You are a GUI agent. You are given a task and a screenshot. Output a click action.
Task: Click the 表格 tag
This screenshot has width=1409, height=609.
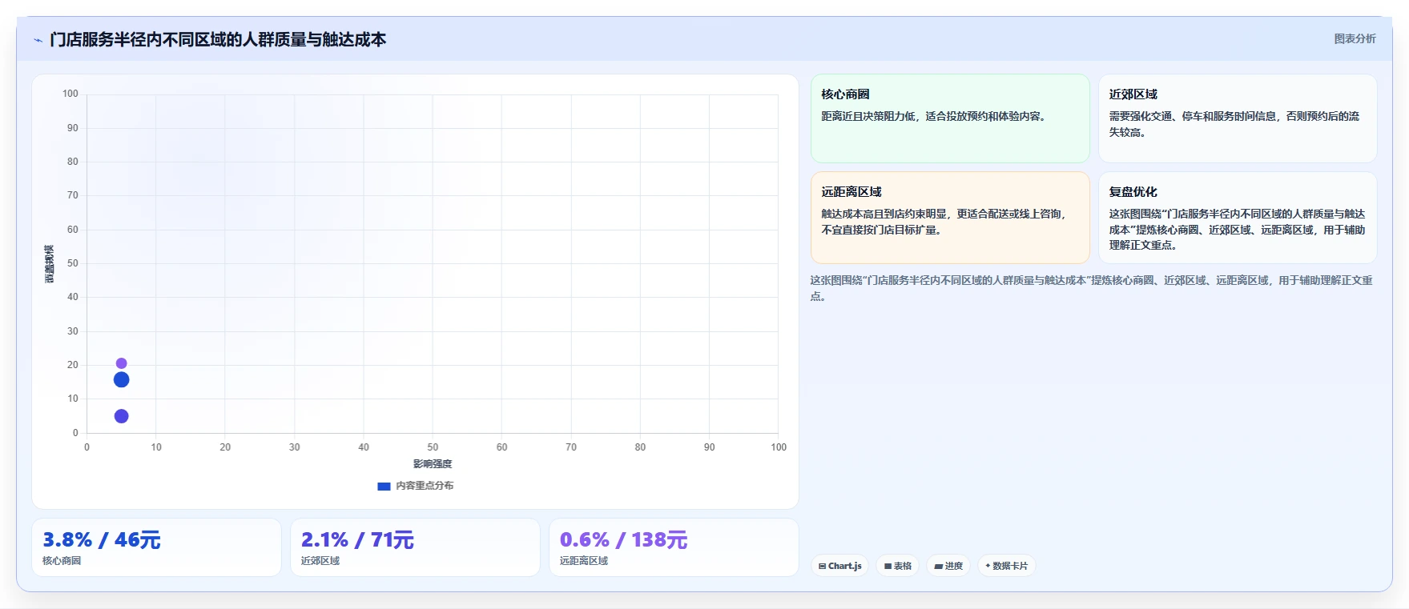coord(898,566)
